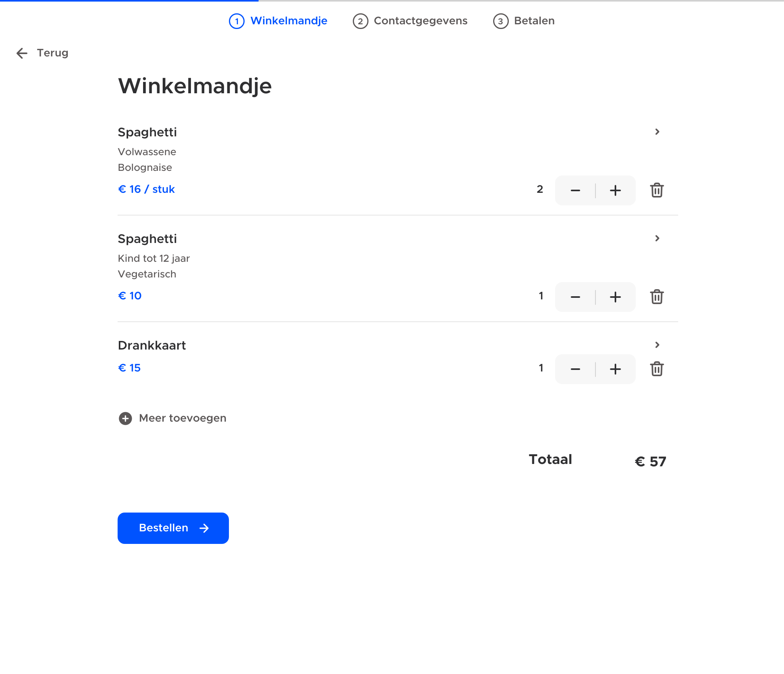
Task: Decrease quantity of Spaghetti Bolognaise
Action: click(x=575, y=190)
